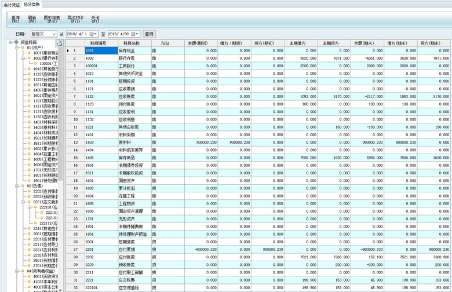
Task: Click the 查询 button beside the date range
Action: [x=149, y=35]
